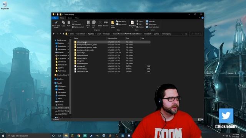Click the Explorer search box

[x=196, y=34]
